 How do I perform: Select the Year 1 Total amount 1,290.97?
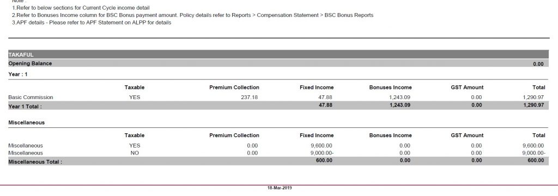[x=533, y=105]
